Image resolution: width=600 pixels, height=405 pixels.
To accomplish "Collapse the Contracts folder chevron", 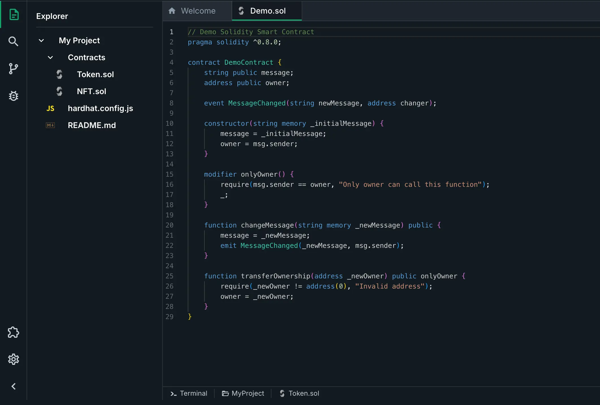I will (50, 58).
